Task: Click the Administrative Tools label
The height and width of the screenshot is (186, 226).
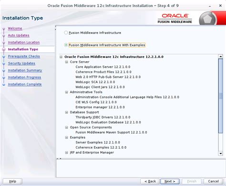Action: pyautogui.click(x=86, y=92)
